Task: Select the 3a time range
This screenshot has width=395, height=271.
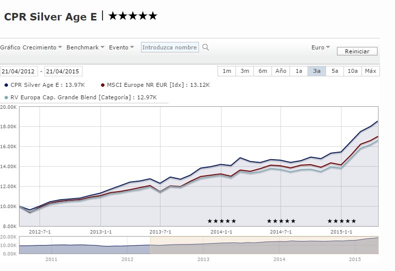Action: click(316, 71)
